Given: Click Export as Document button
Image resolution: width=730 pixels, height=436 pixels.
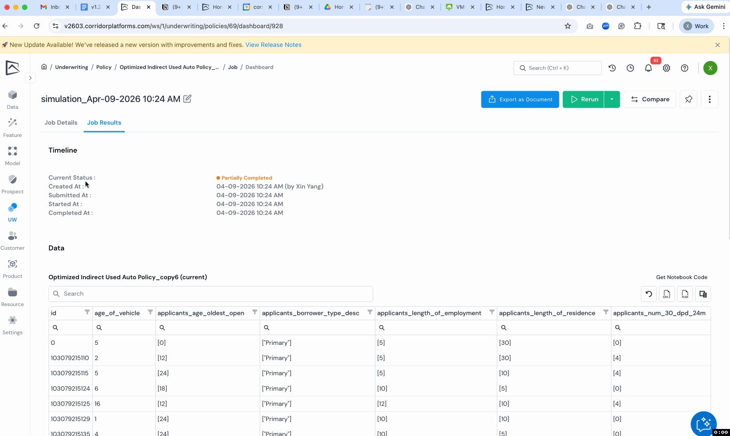Looking at the screenshot, I should [x=520, y=100].
